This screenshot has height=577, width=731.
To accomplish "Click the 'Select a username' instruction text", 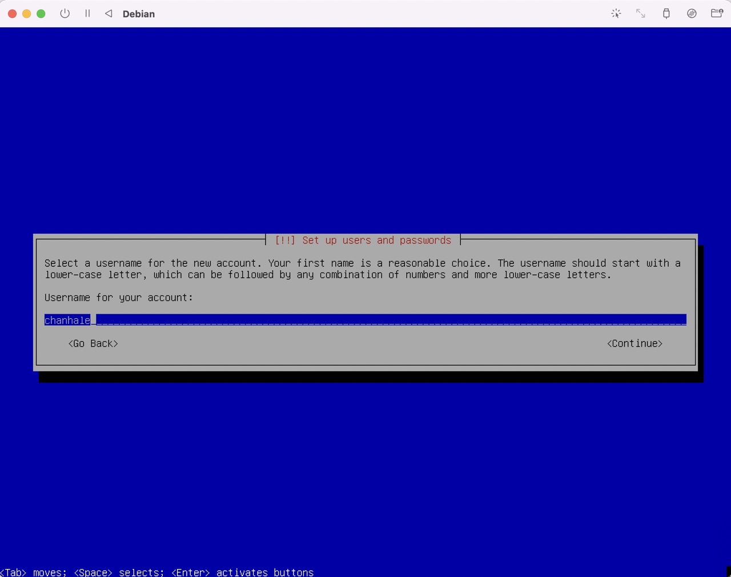I will click(363, 269).
